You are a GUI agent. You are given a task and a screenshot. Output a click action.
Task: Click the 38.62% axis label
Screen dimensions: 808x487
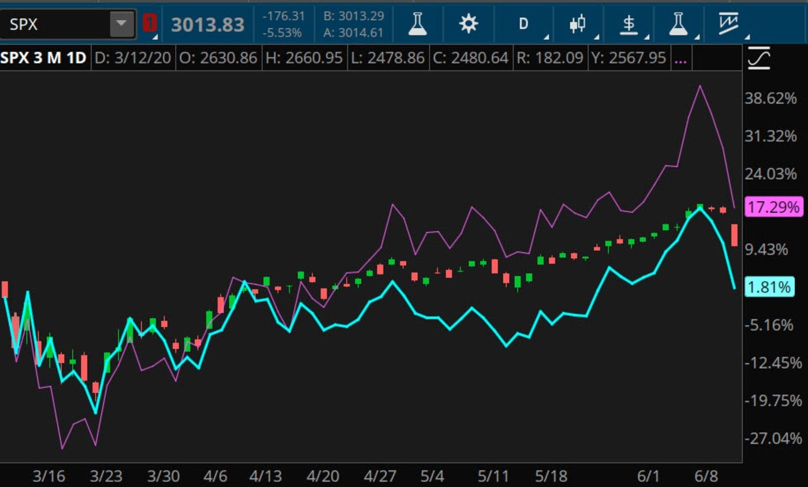click(770, 99)
